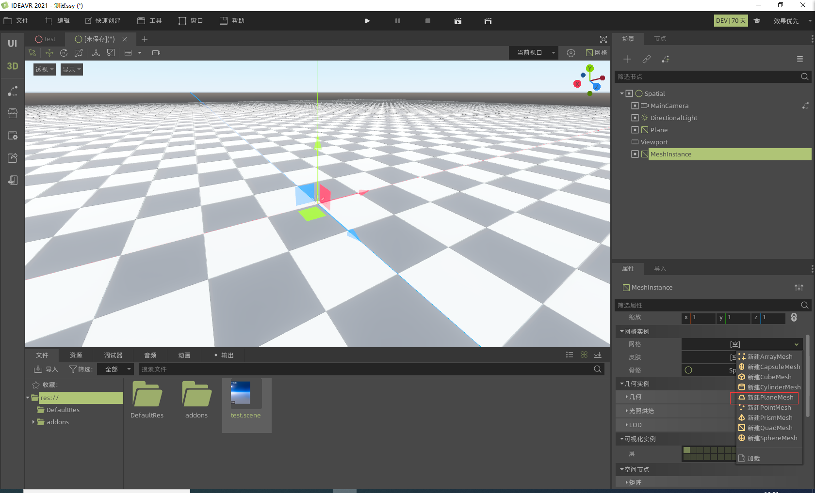Activate the rotate tool in viewport toolbar
The image size is (815, 493).
coord(64,53)
